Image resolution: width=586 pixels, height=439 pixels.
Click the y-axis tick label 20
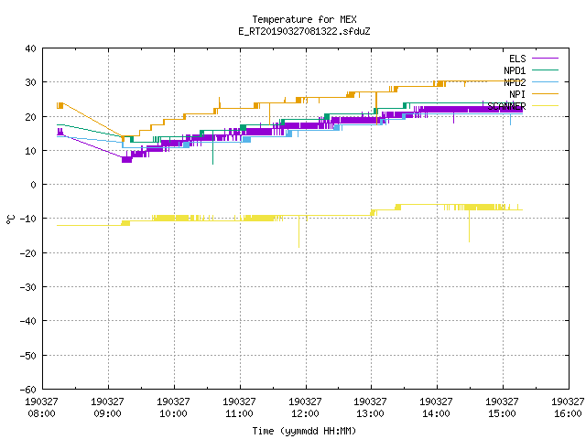pyautogui.click(x=30, y=117)
